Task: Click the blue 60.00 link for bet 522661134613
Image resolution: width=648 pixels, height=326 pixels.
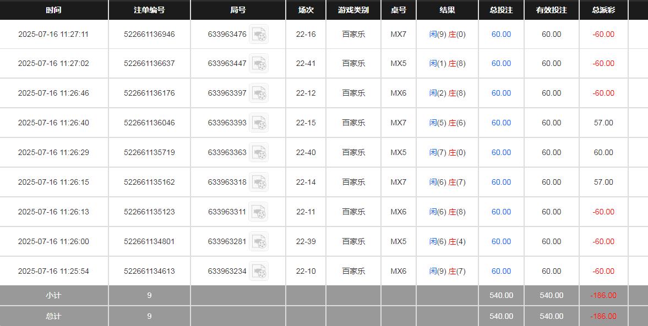Action: (x=500, y=271)
